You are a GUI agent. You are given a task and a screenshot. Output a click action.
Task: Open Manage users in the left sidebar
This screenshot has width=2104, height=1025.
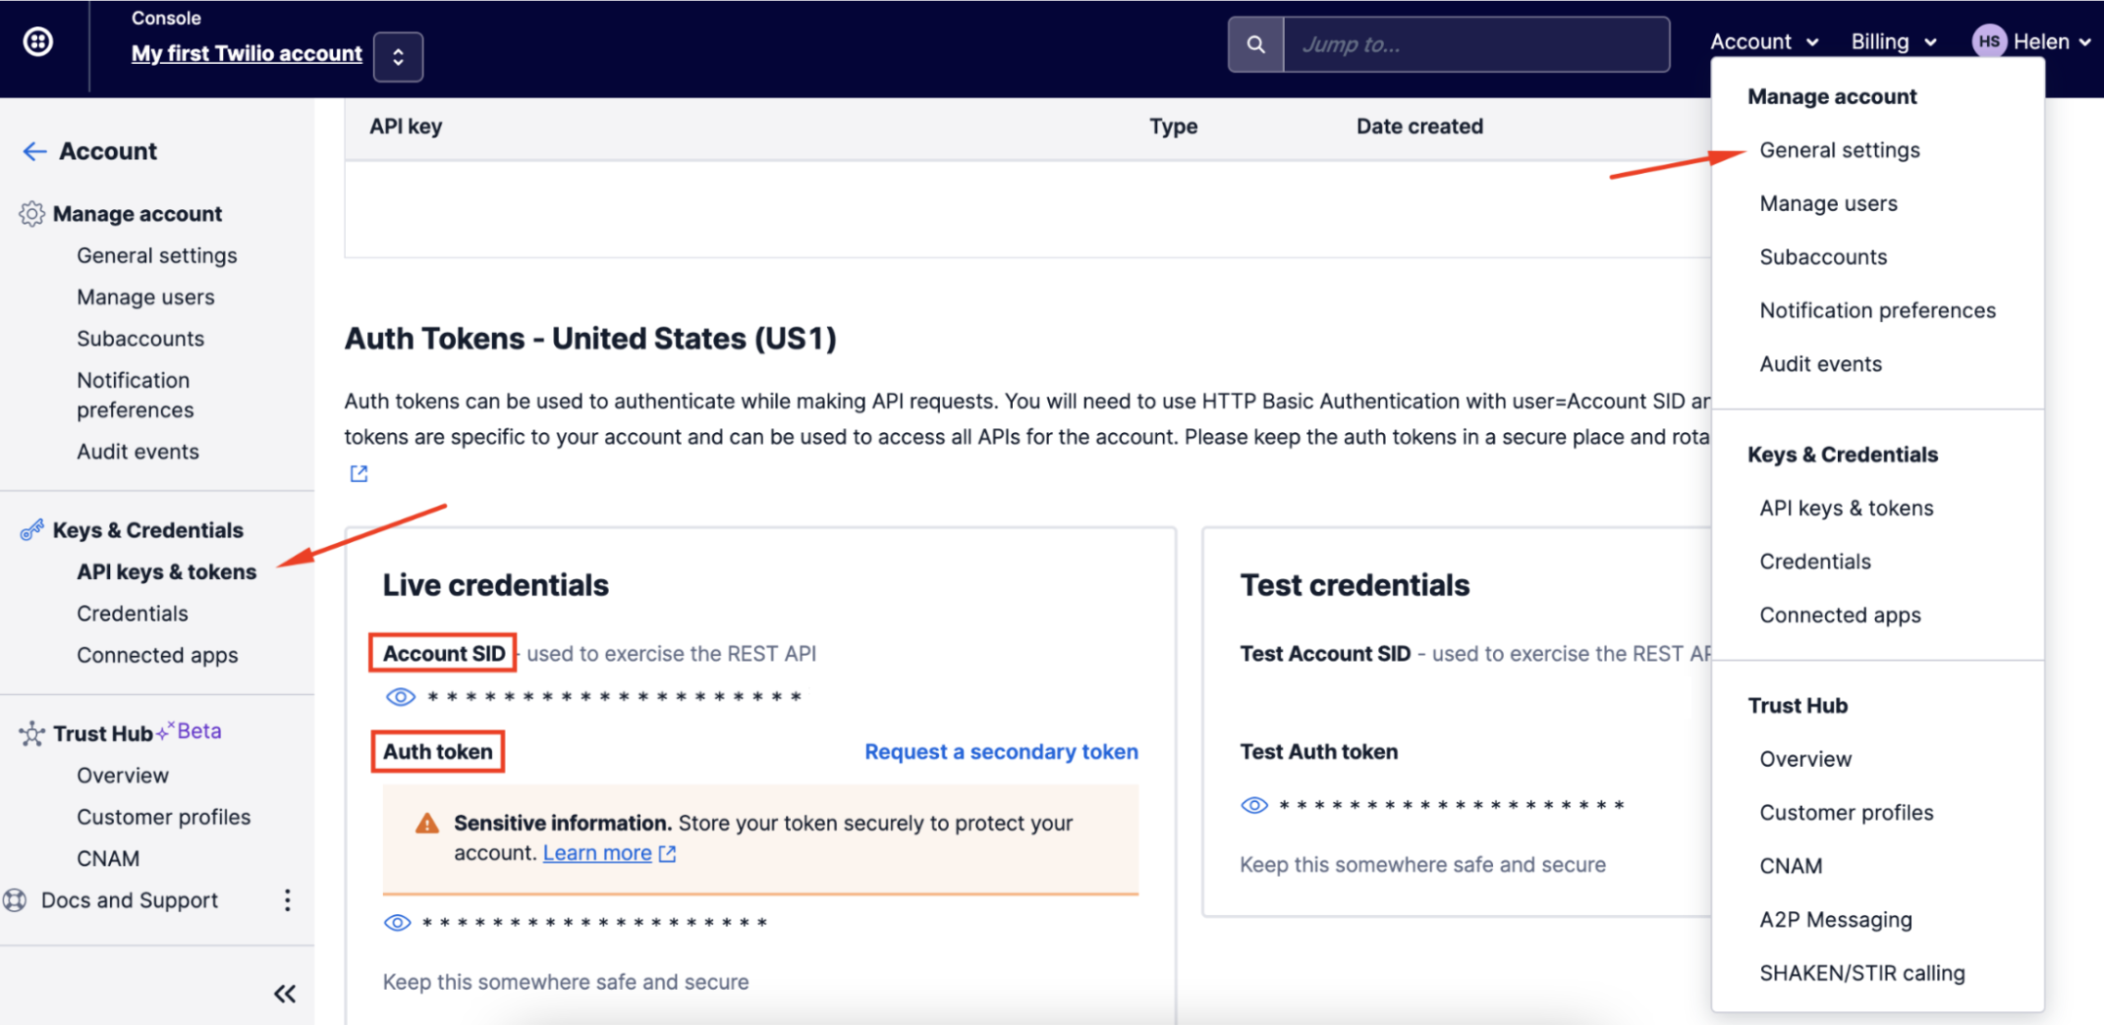[145, 297]
